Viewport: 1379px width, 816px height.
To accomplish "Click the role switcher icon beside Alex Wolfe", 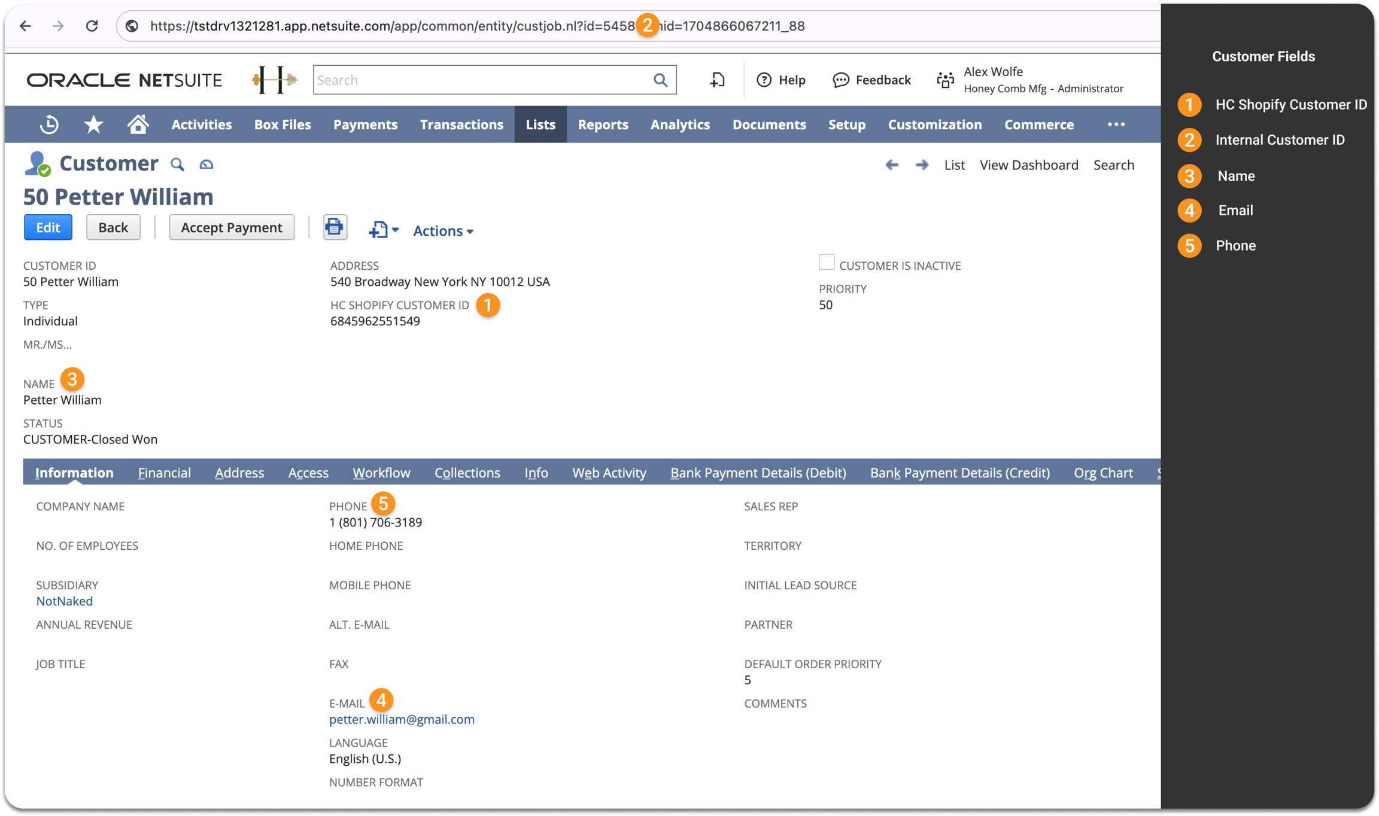I will click(945, 80).
